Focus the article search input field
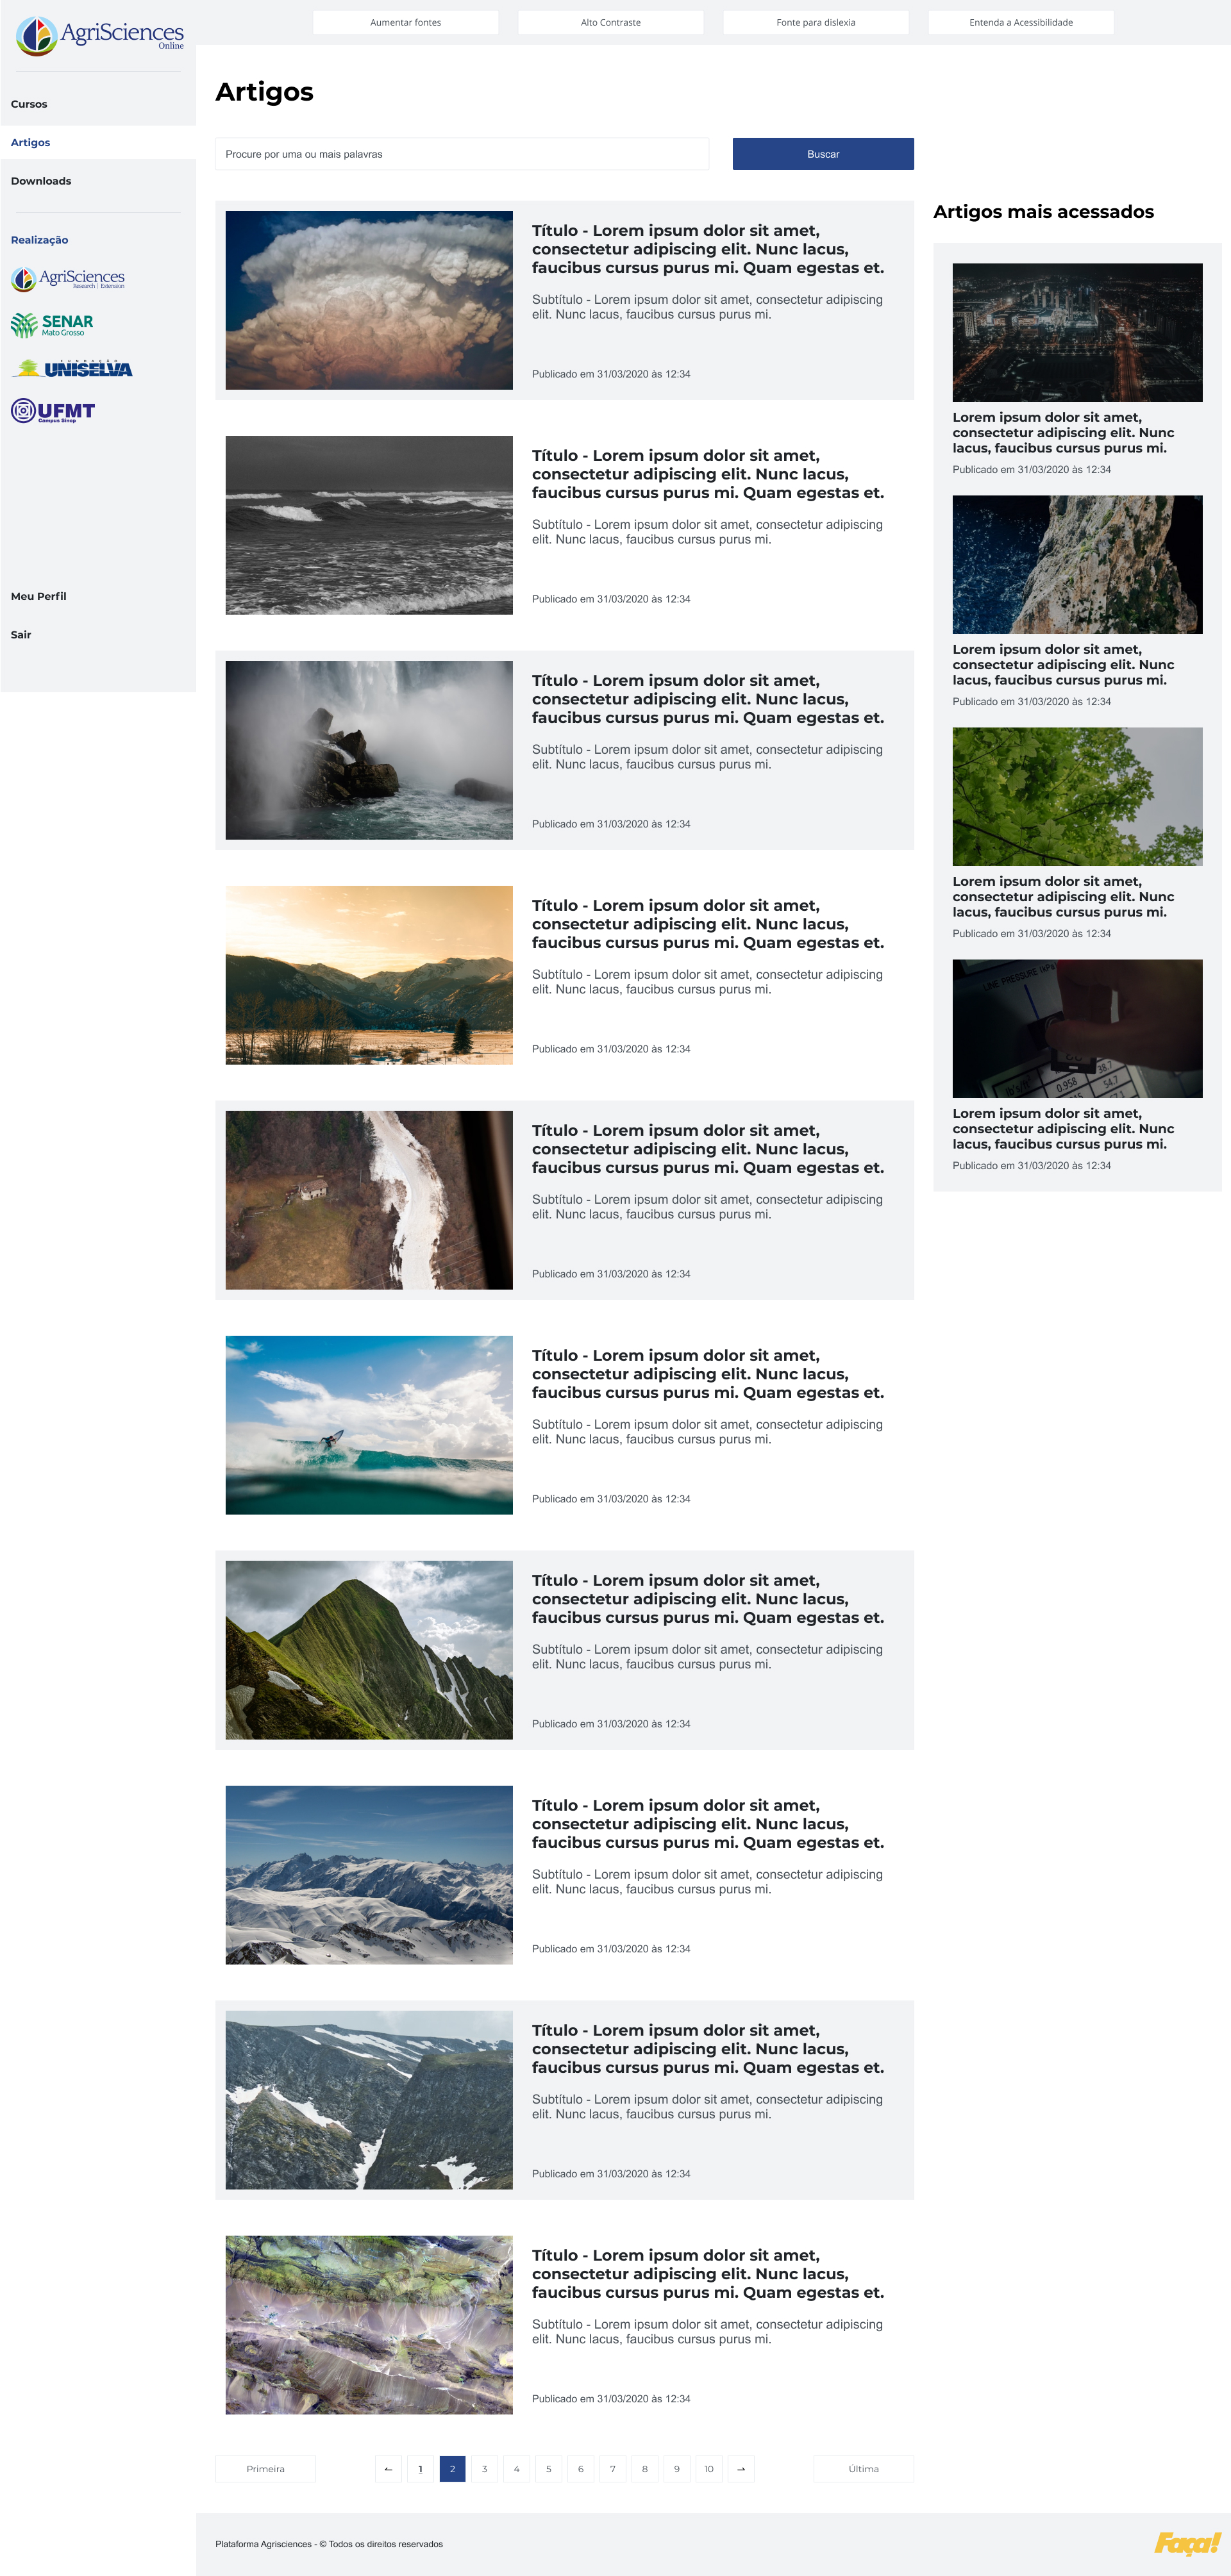 [x=462, y=154]
